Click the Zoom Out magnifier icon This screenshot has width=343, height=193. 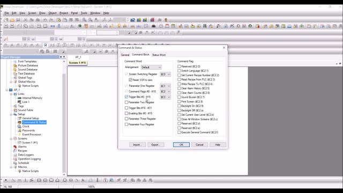[x=90, y=20]
